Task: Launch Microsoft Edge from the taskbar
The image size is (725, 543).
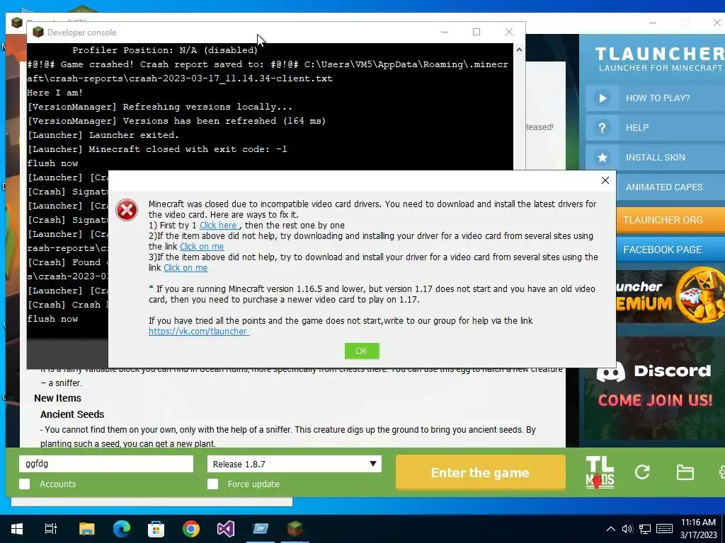Action: (x=122, y=529)
